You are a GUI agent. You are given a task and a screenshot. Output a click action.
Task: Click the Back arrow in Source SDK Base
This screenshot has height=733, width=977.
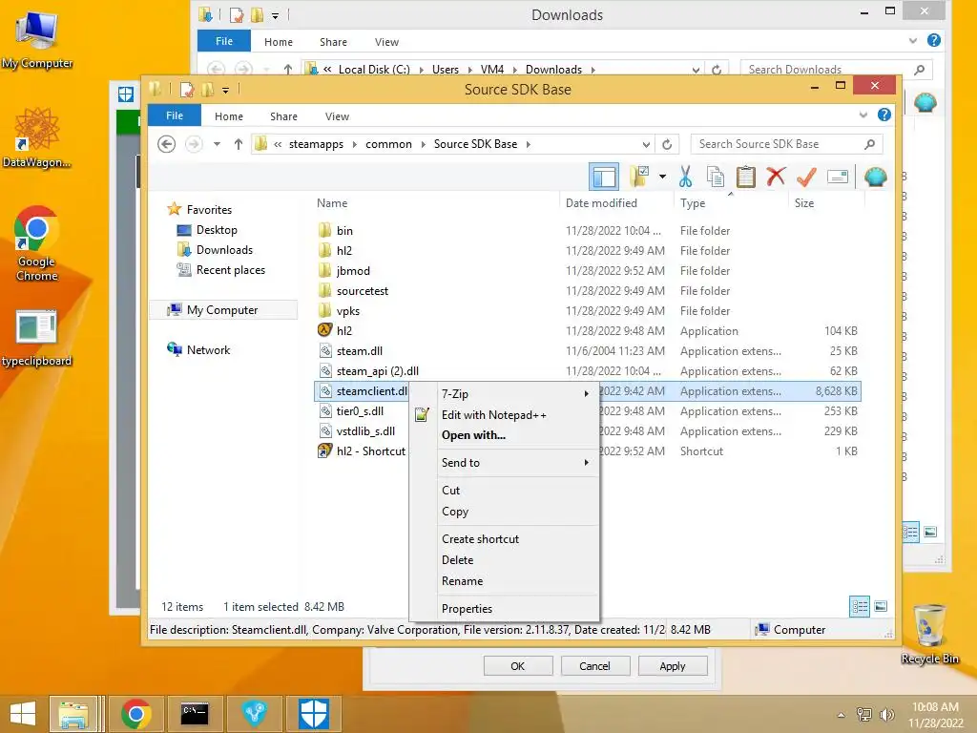pyautogui.click(x=166, y=145)
